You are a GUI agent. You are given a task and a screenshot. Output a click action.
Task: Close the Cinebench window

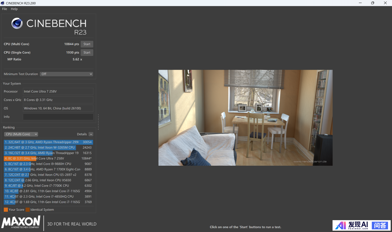[385, 3]
